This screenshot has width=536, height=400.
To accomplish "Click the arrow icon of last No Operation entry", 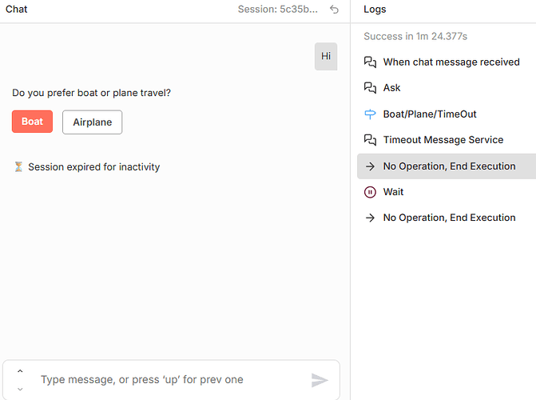I will tap(370, 218).
